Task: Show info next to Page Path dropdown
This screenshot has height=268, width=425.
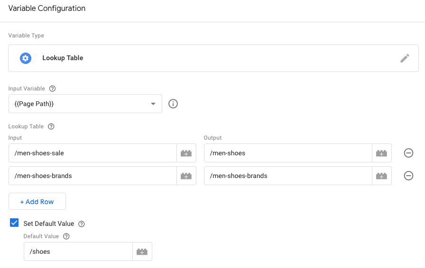Action: [173, 104]
